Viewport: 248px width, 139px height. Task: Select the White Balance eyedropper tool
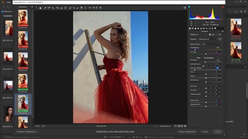(45, 8)
